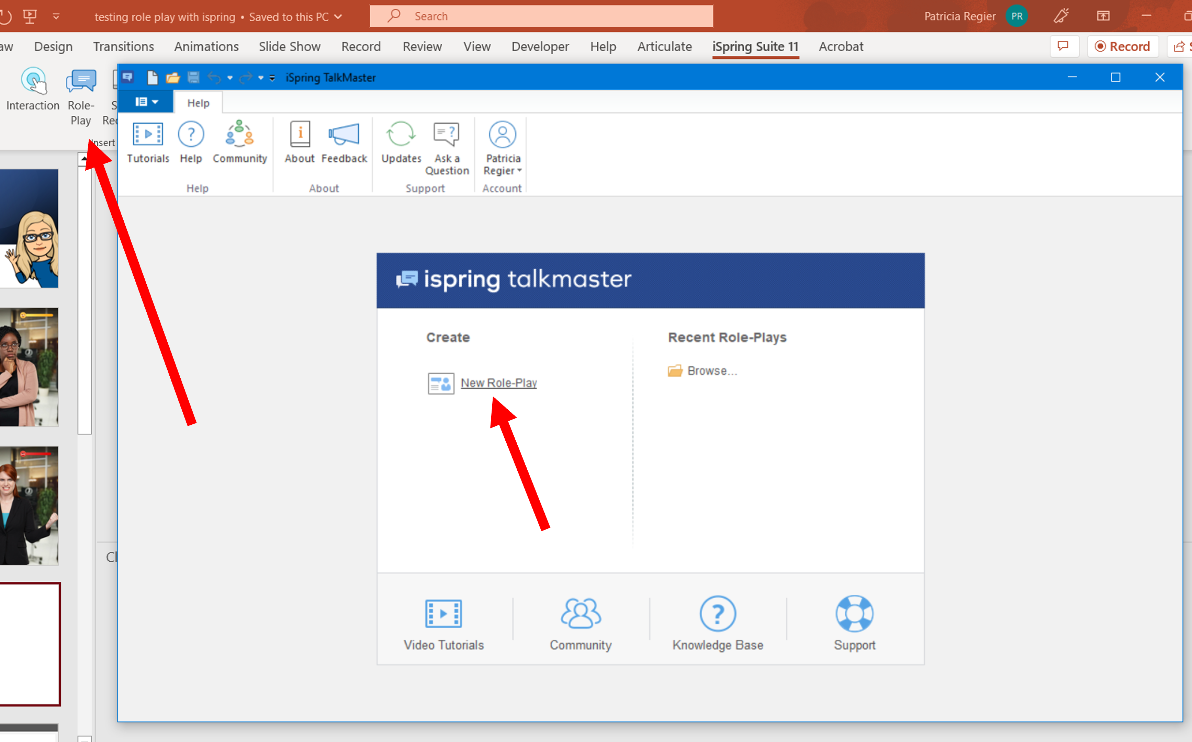Click the slide panel scroll-up arrow

[84, 159]
